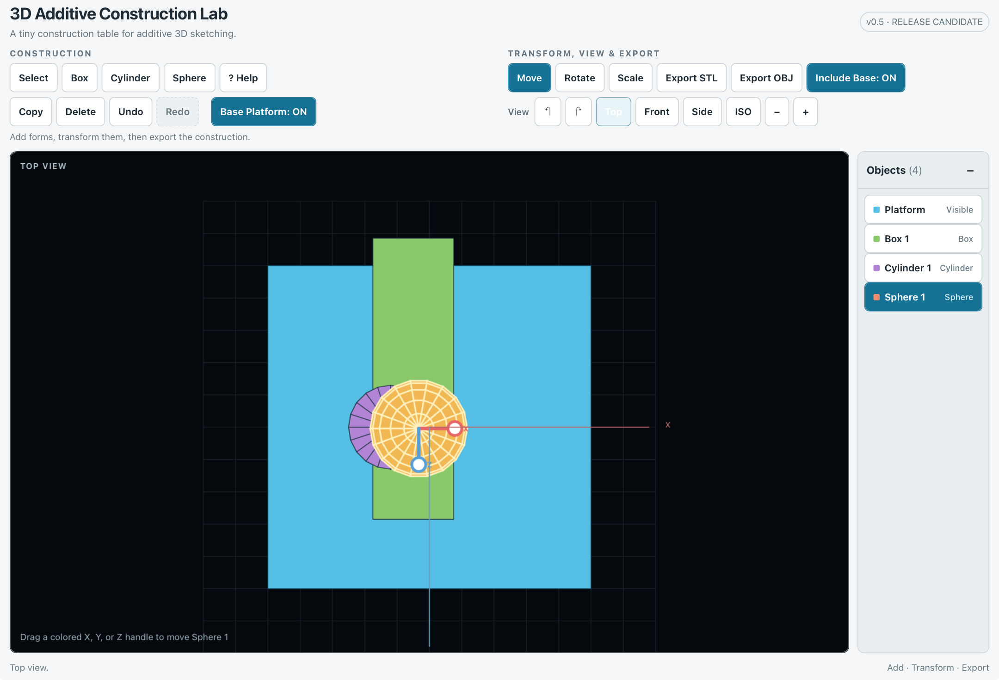Viewport: 999px width, 680px height.
Task: Click the blue Z-axis move handle
Action: tap(419, 464)
